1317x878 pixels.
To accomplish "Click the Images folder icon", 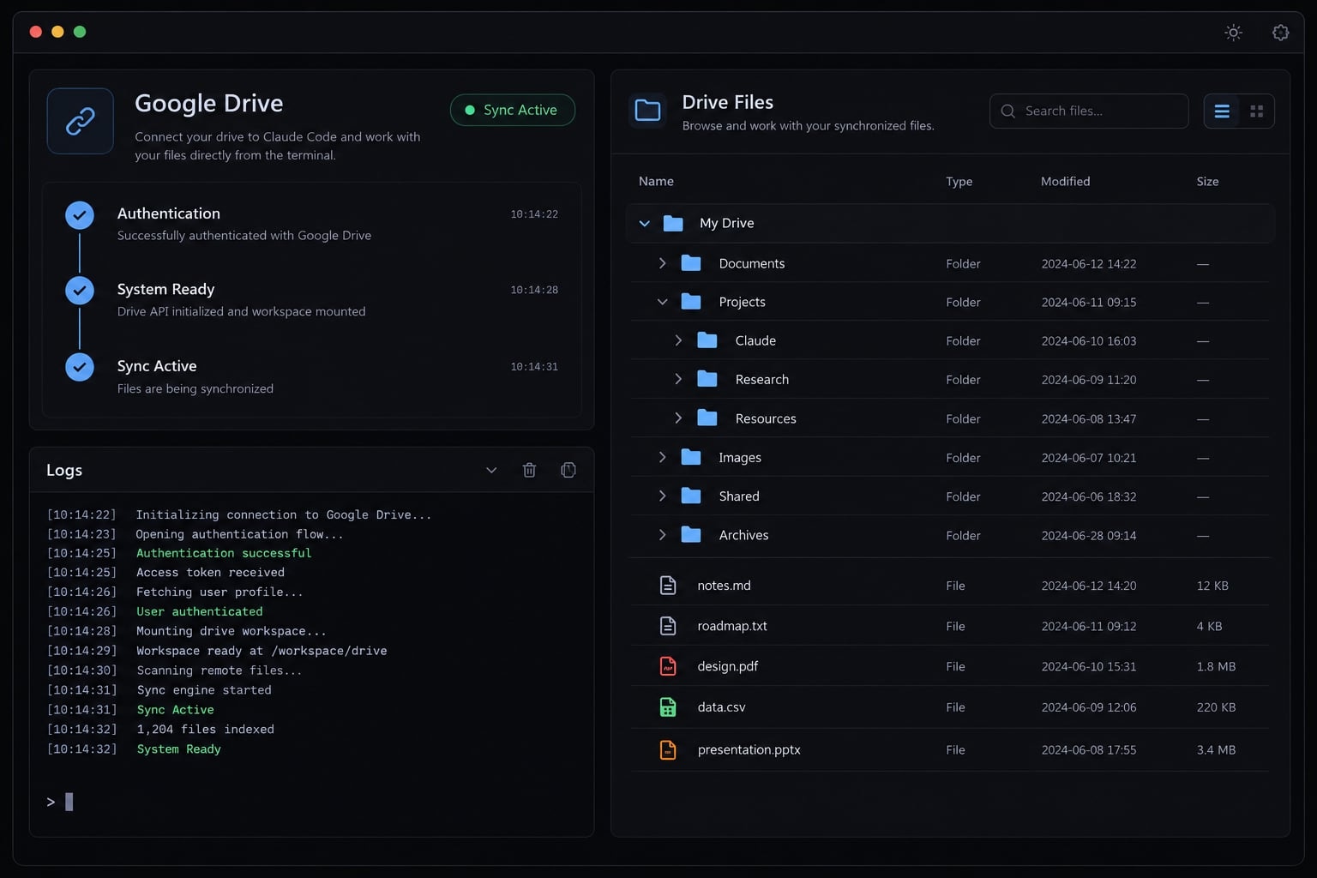I will pos(691,457).
